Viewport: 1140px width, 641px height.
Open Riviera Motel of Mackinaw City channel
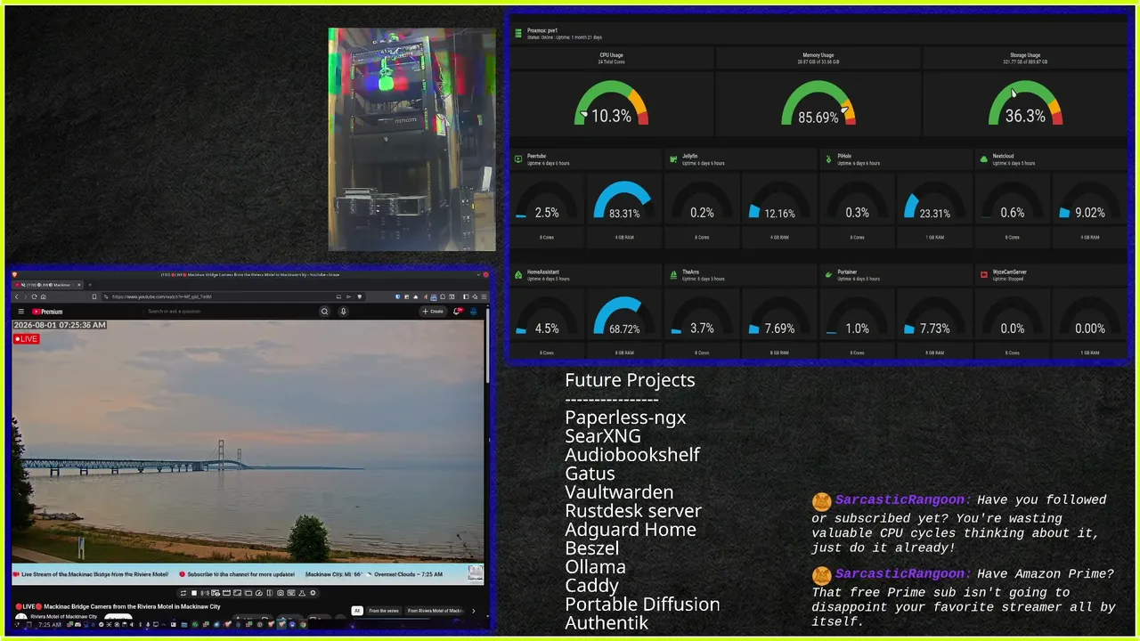[64, 616]
